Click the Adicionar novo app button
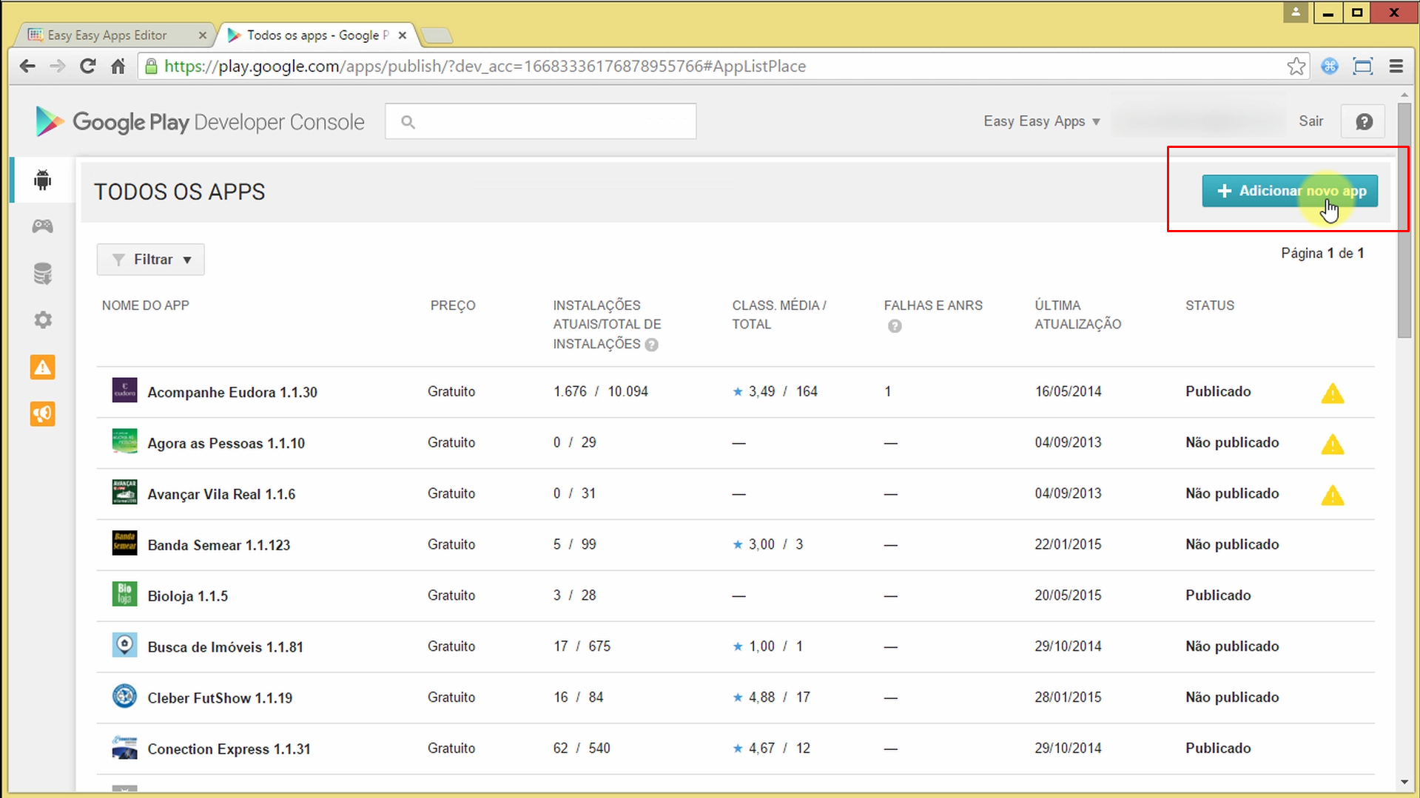This screenshot has height=798, width=1420. [1289, 191]
